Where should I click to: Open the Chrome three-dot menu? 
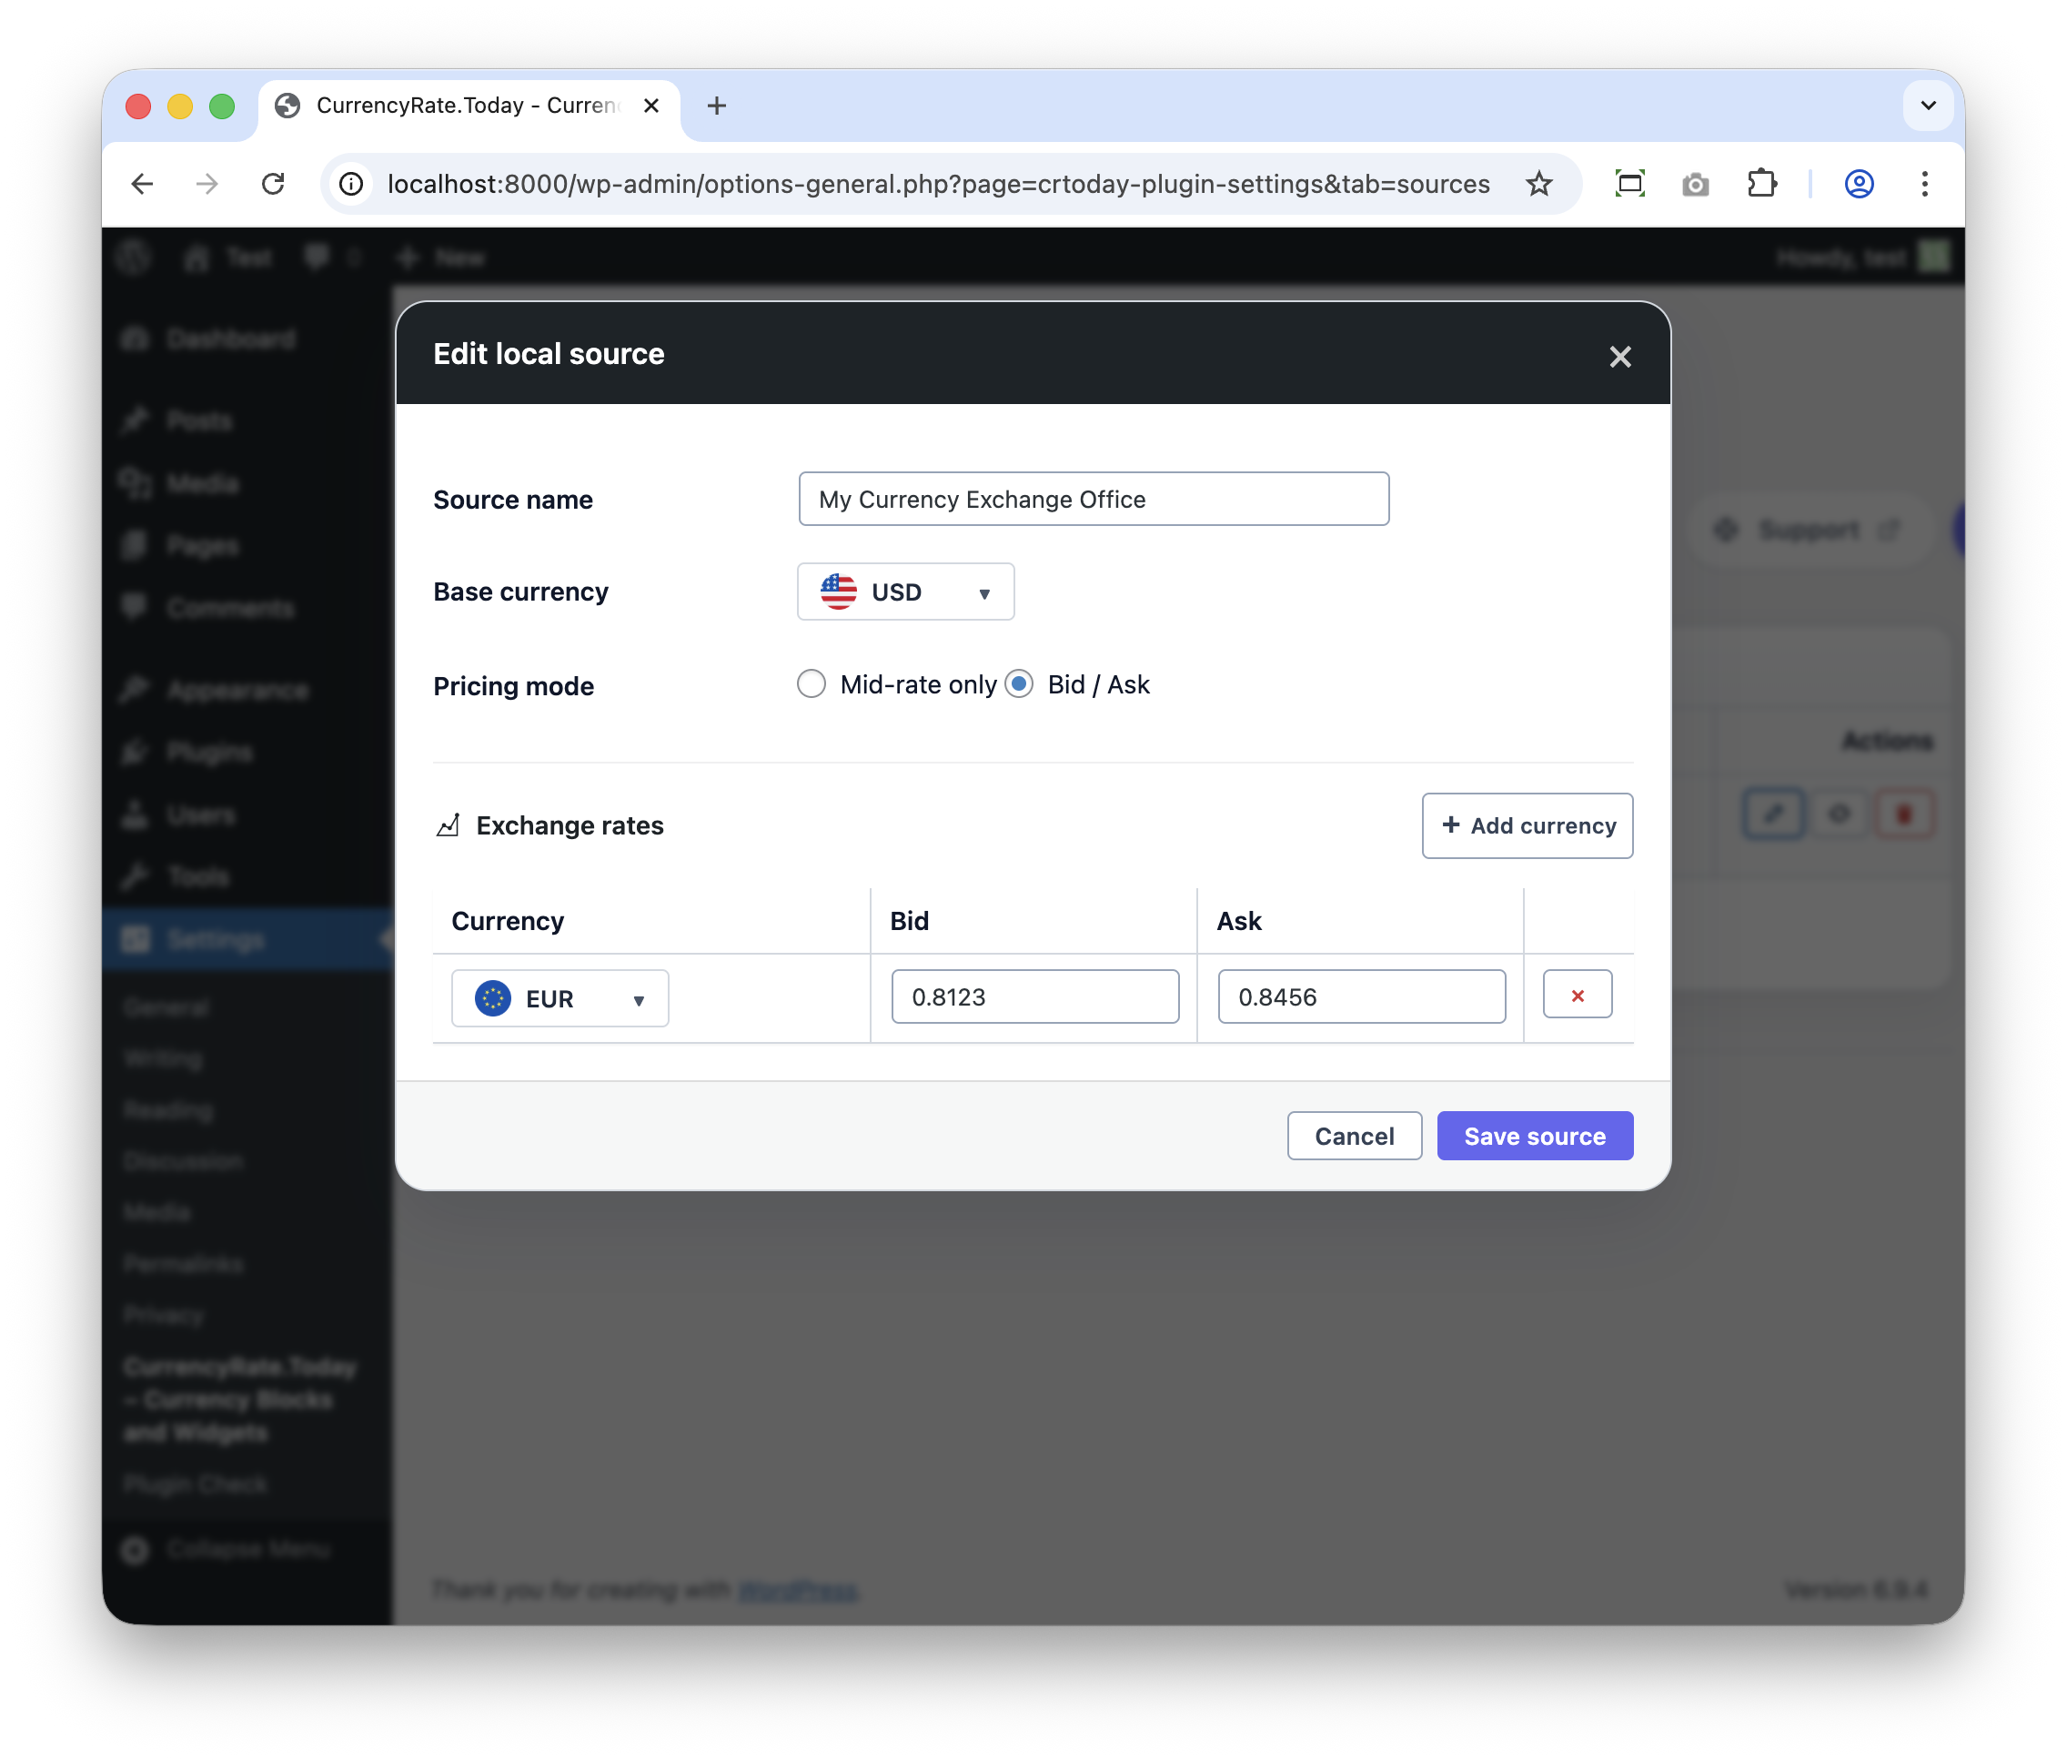click(1923, 184)
